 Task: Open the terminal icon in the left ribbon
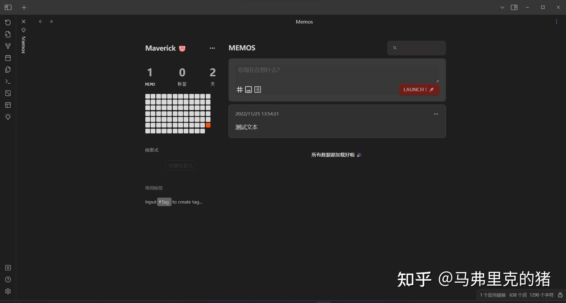pyautogui.click(x=8, y=81)
